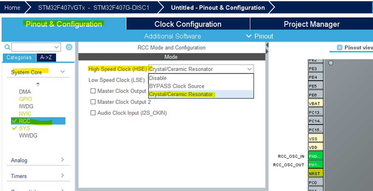Expand the Analog category

click(63, 160)
